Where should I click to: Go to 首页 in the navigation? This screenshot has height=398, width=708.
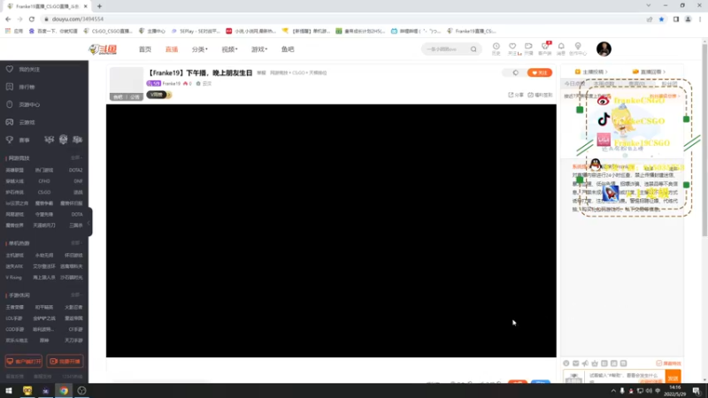coord(145,50)
